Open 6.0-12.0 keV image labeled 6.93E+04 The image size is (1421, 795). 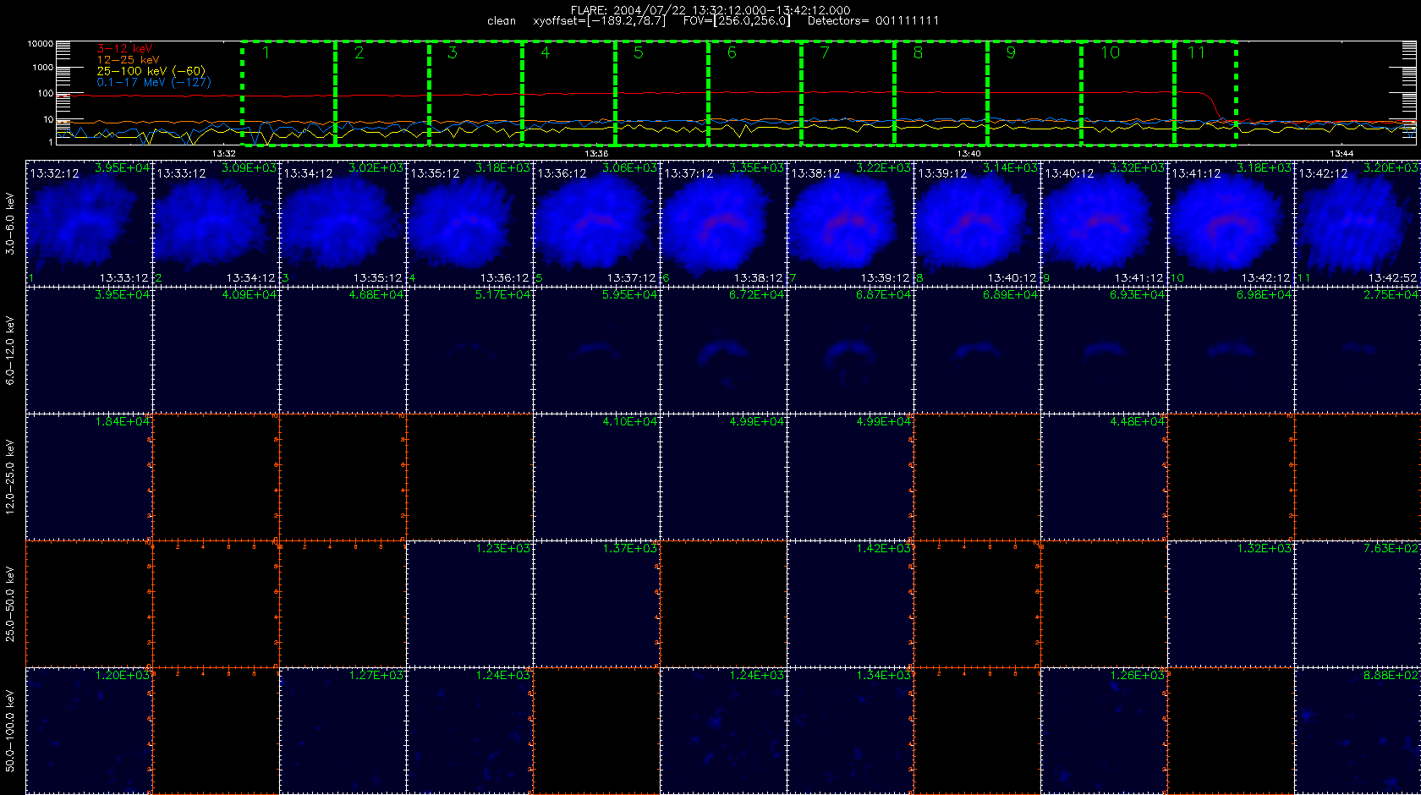[x=1104, y=350]
